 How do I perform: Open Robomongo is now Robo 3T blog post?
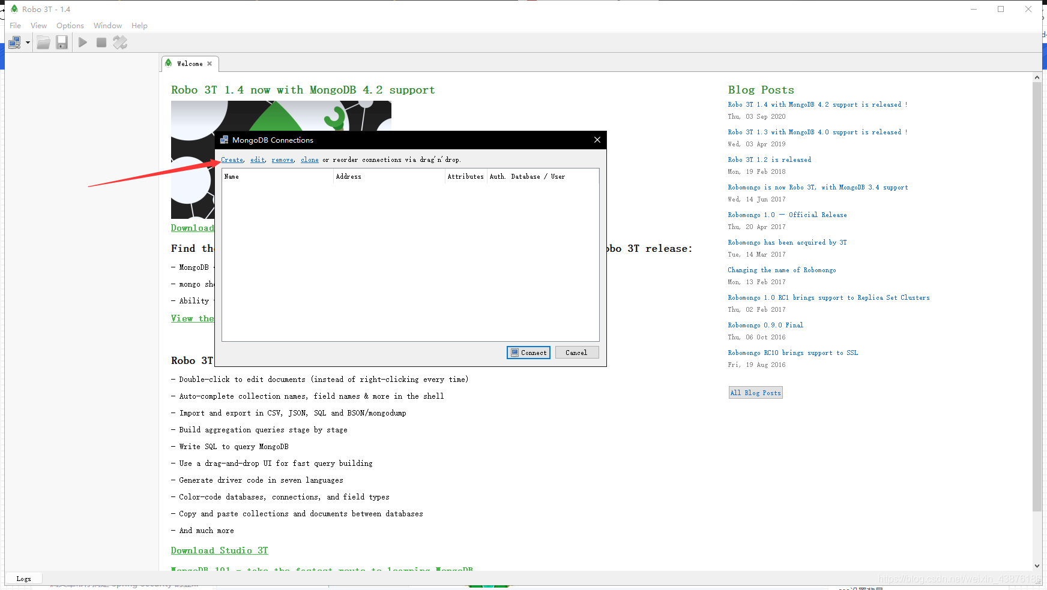(818, 188)
